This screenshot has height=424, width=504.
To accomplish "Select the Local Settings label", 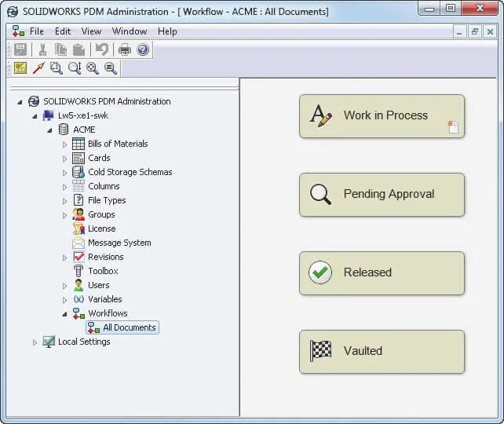I will point(84,342).
